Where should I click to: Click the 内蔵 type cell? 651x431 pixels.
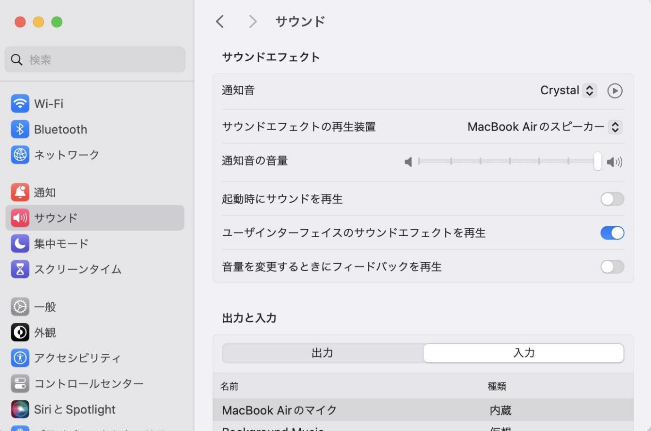click(x=500, y=410)
